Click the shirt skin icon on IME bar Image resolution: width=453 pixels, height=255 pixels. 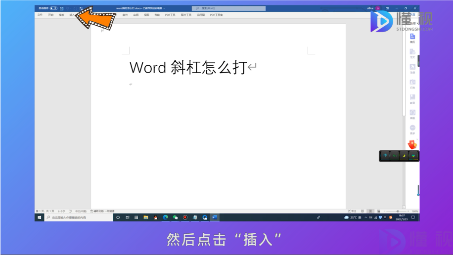[x=413, y=156]
